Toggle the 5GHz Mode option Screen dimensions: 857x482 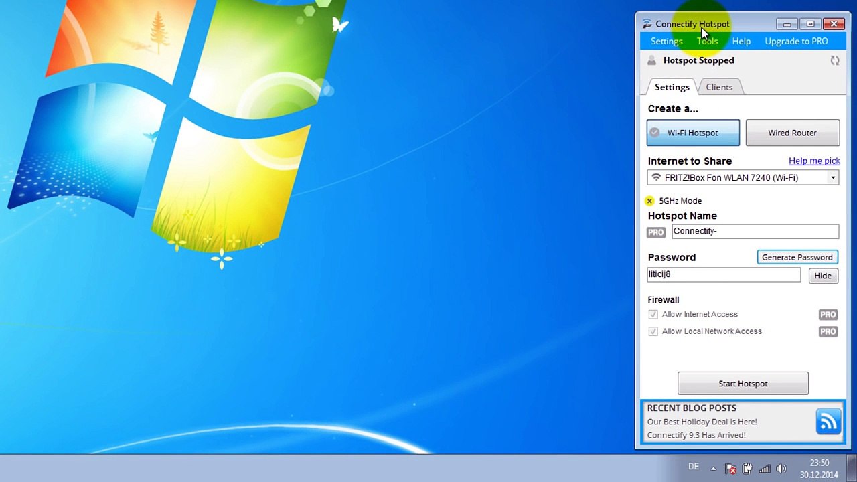[x=649, y=201]
